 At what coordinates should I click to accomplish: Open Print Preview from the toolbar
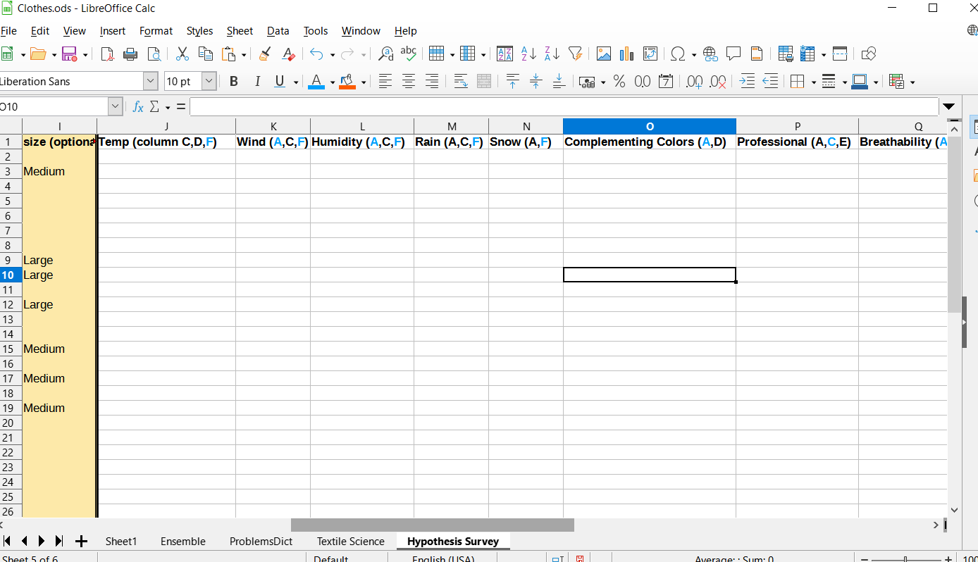tap(154, 54)
